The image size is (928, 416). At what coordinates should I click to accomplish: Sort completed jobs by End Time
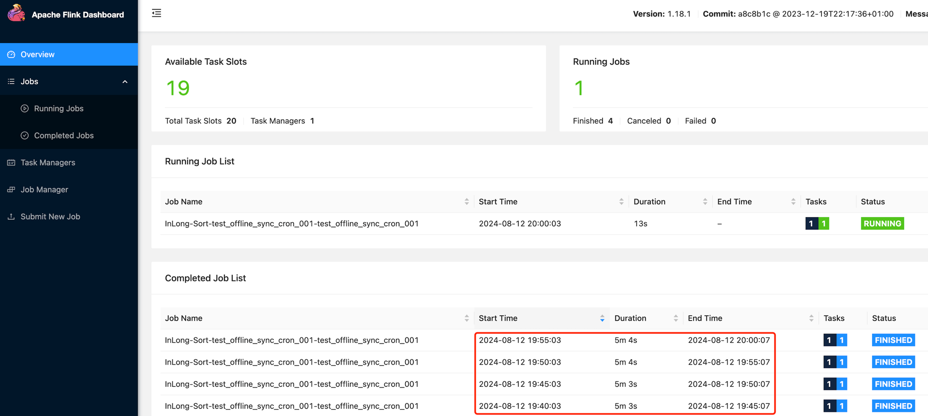pos(811,318)
